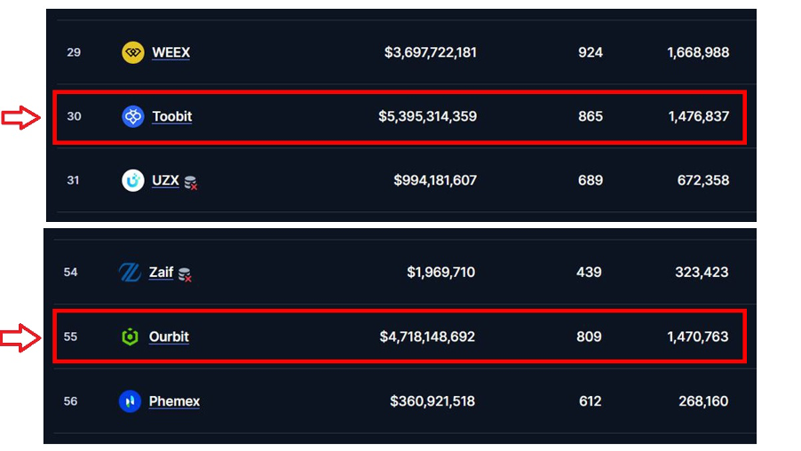Click rank number 30 in Toobit row
This screenshot has width=801, height=451.
click(x=74, y=116)
